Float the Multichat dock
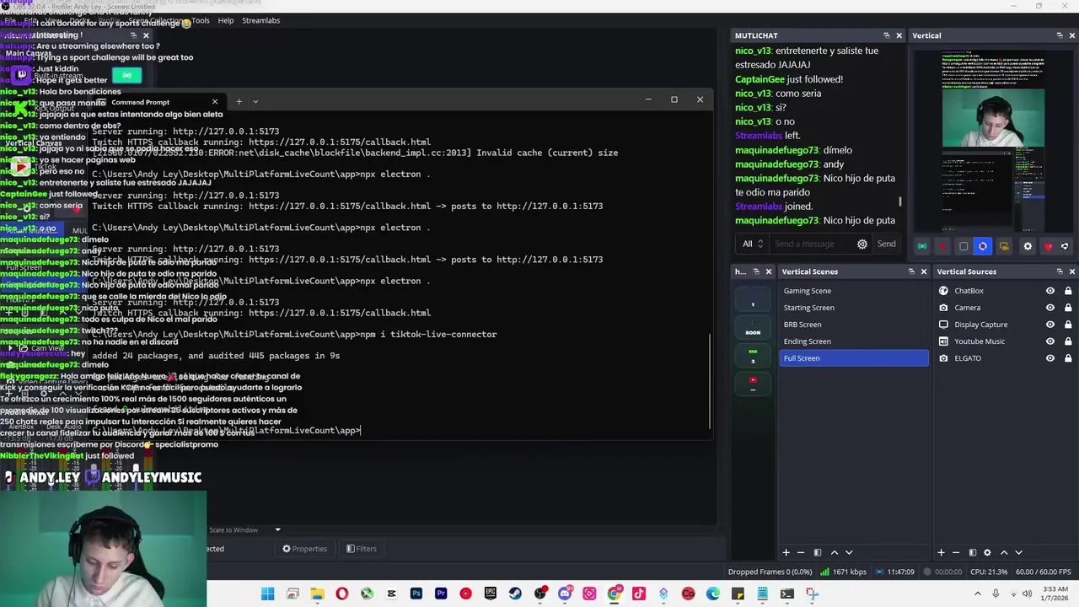The height and width of the screenshot is (607, 1079). point(886,35)
